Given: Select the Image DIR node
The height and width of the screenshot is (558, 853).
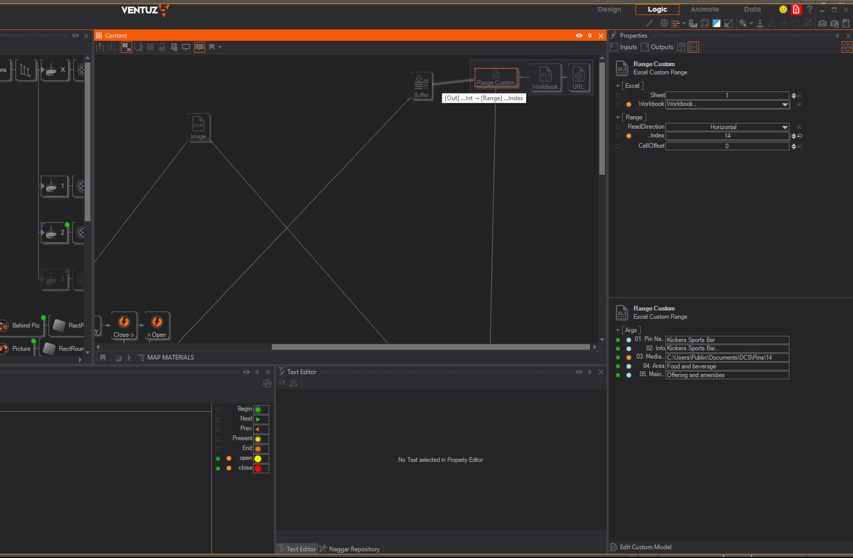Looking at the screenshot, I should pyautogui.click(x=198, y=127).
